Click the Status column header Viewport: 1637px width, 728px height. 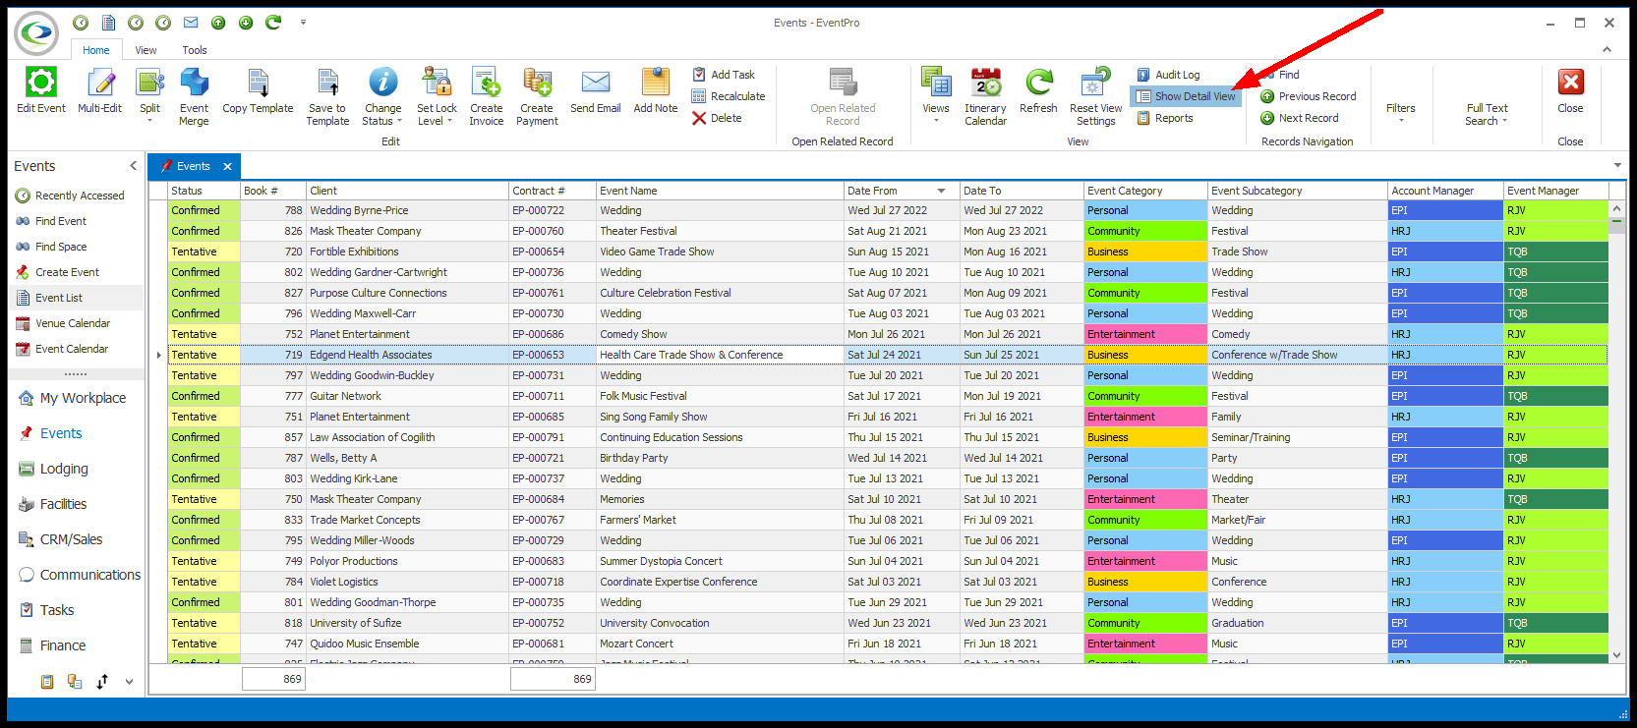[204, 191]
